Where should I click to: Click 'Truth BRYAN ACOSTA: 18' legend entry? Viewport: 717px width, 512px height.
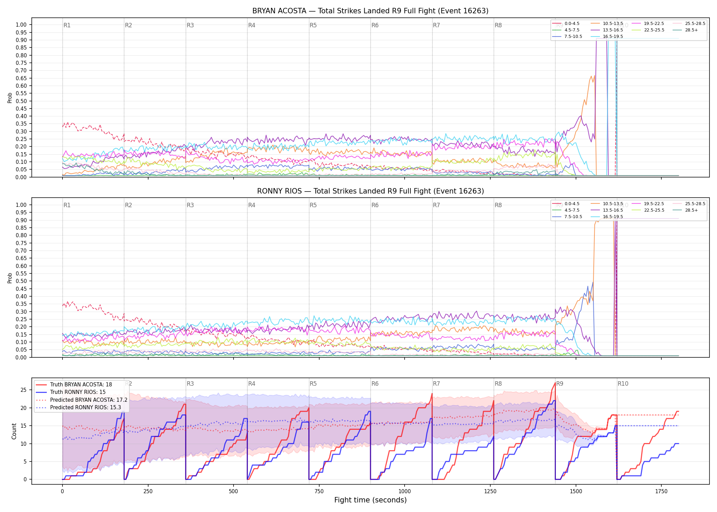coord(81,385)
